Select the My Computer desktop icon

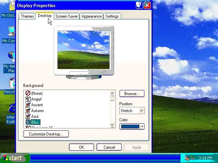9,35
